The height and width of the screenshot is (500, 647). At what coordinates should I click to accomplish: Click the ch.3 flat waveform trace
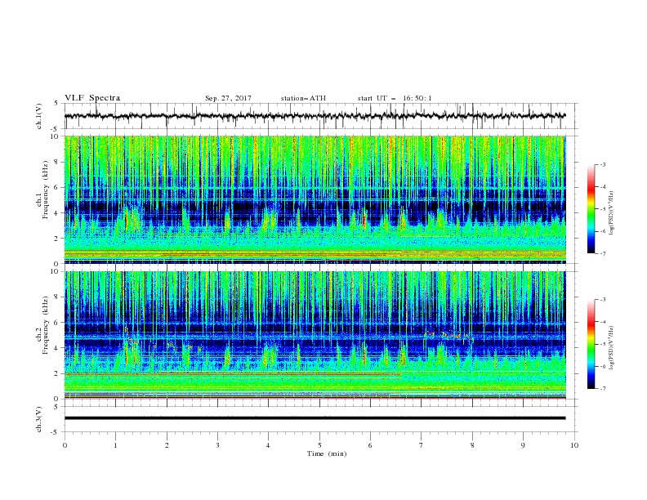tap(315, 418)
